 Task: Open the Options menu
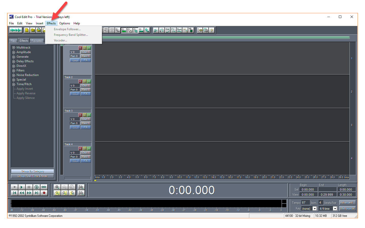point(65,23)
